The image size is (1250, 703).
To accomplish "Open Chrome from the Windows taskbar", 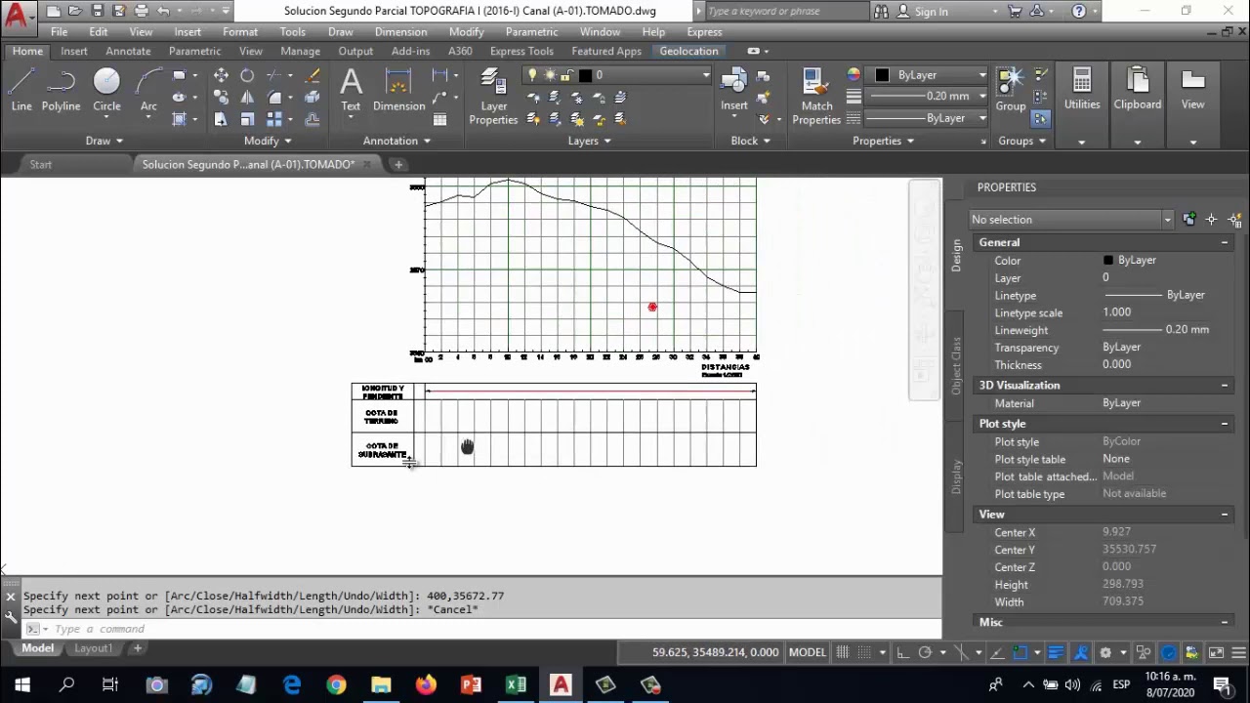I will pos(336,685).
